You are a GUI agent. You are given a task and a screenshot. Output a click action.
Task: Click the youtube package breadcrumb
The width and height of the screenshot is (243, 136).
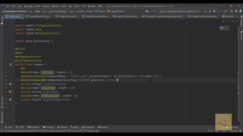point(80,11)
